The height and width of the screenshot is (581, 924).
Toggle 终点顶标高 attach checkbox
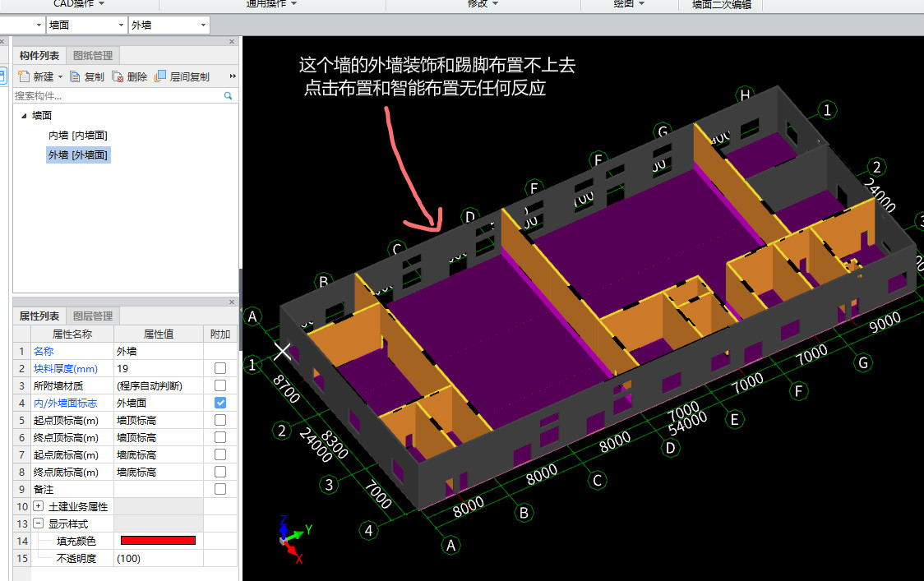click(220, 437)
